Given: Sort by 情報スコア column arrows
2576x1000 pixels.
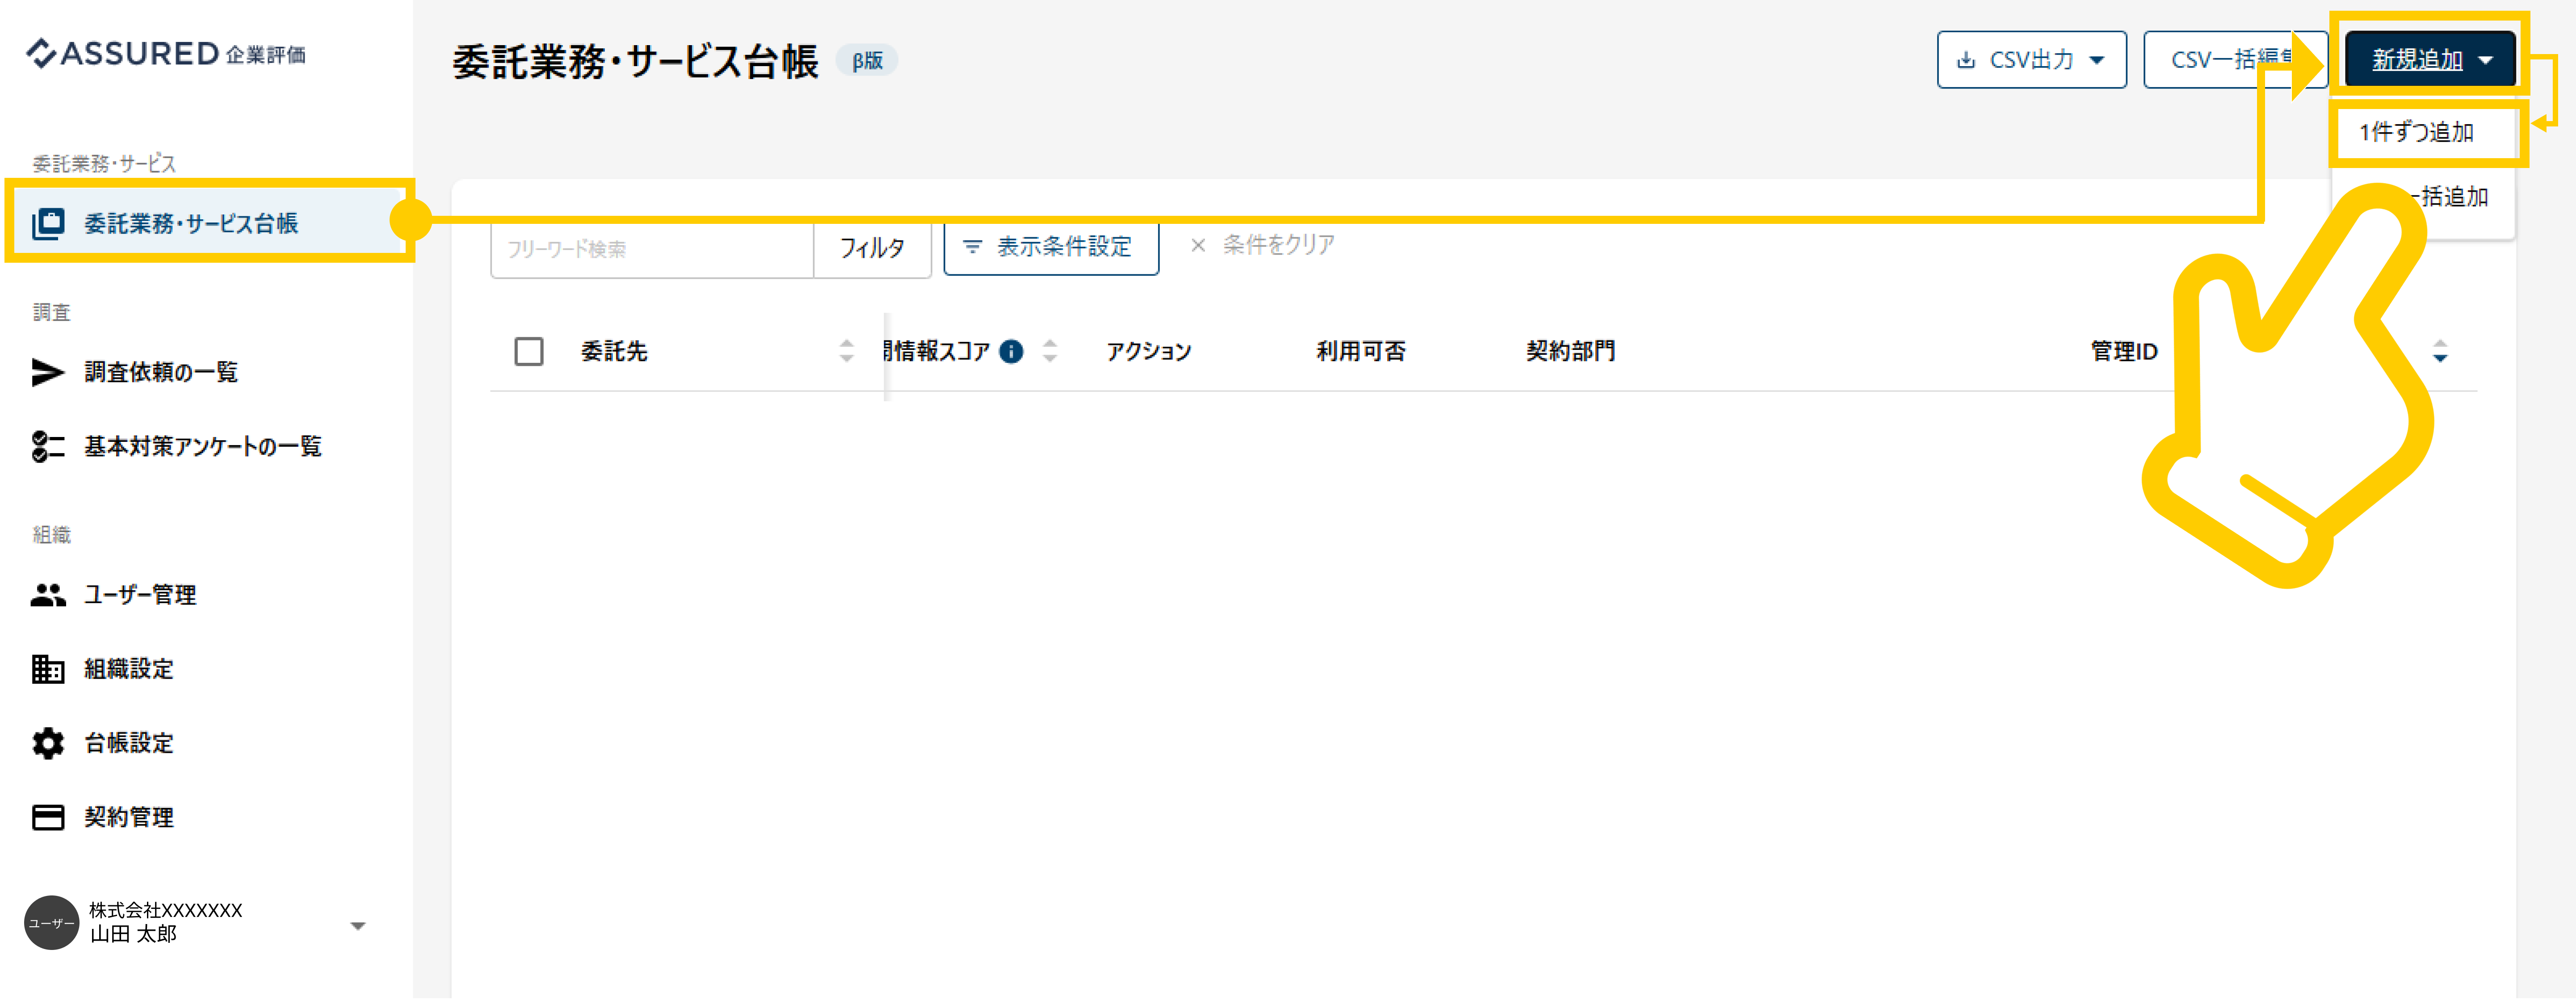Looking at the screenshot, I should coord(1050,351).
